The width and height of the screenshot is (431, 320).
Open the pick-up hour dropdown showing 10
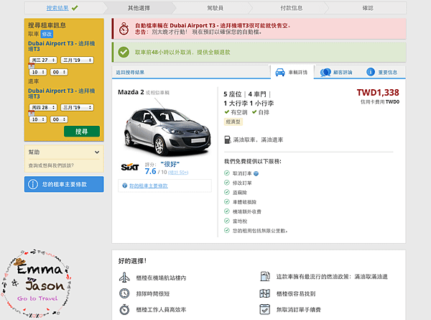point(38,72)
